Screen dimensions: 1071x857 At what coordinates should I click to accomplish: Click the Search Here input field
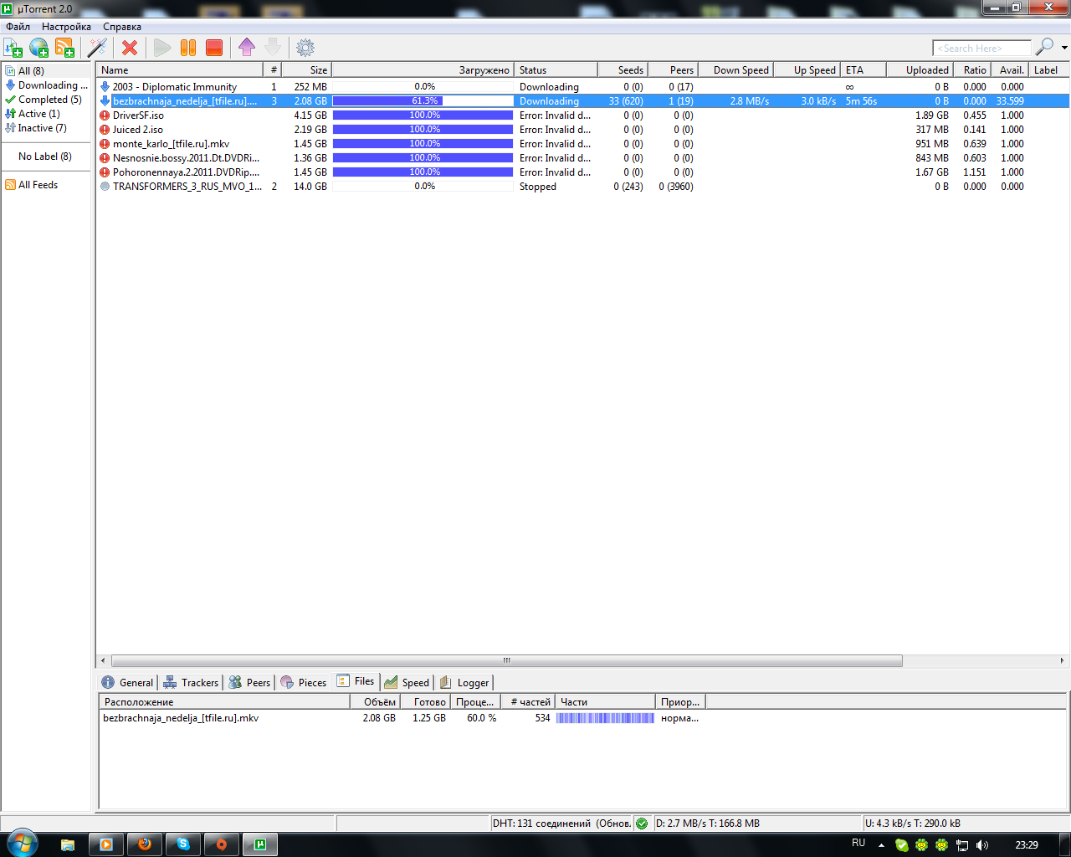(x=981, y=49)
